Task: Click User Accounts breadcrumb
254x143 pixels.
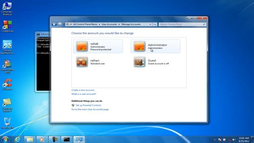Action: pos(109,24)
